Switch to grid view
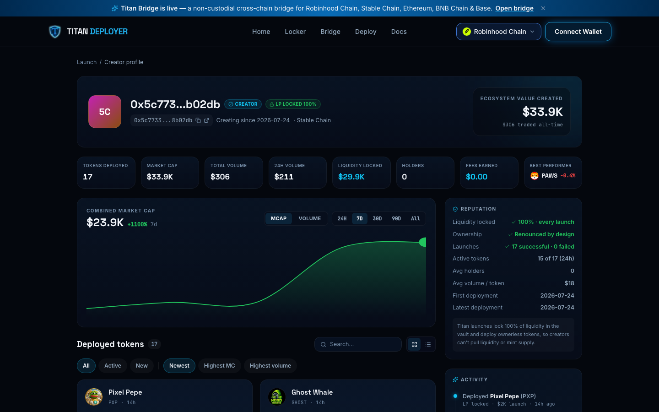The width and height of the screenshot is (659, 412). pyautogui.click(x=415, y=344)
